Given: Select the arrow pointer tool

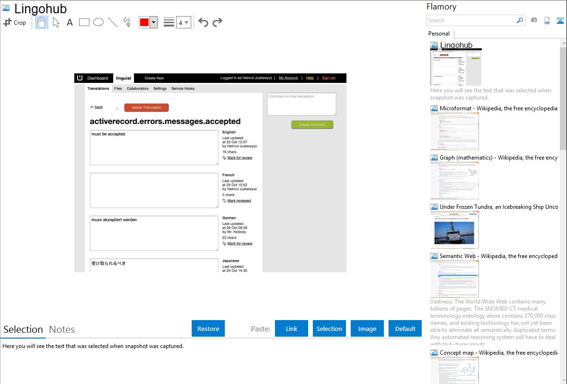Looking at the screenshot, I should pos(56,22).
